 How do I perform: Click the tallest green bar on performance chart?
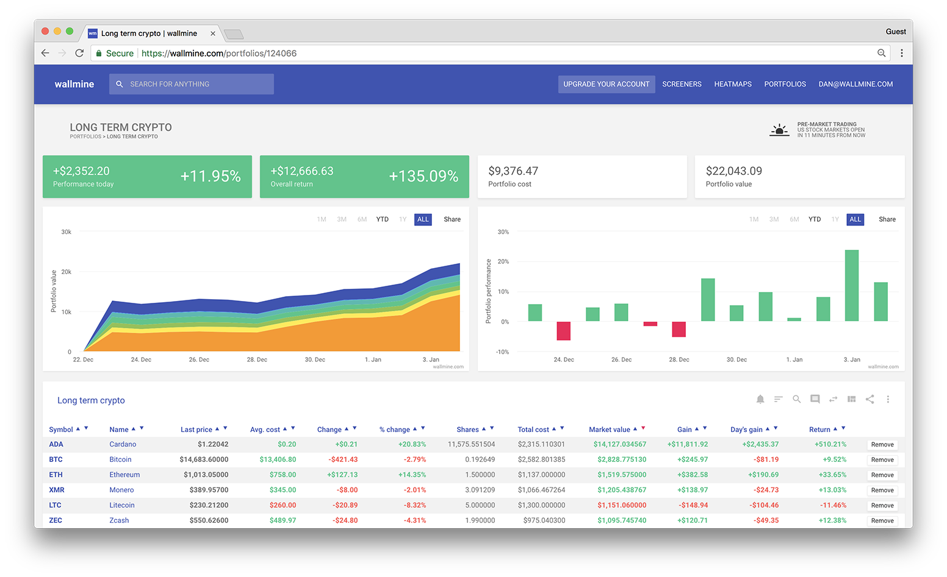(852, 285)
